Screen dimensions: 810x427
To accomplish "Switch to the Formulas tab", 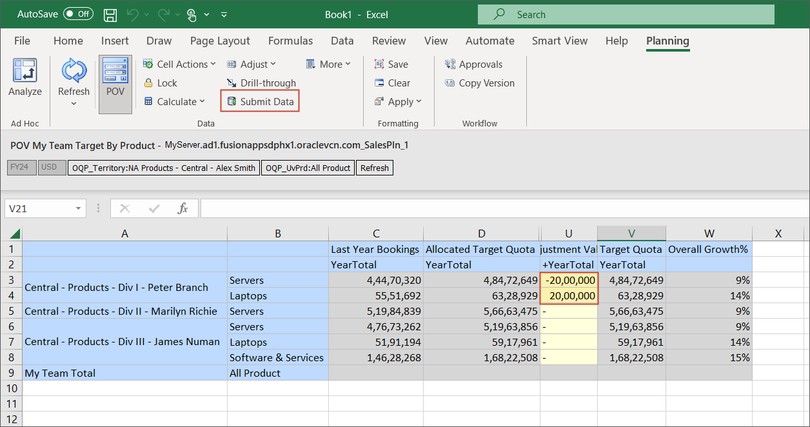I will pyautogui.click(x=290, y=41).
